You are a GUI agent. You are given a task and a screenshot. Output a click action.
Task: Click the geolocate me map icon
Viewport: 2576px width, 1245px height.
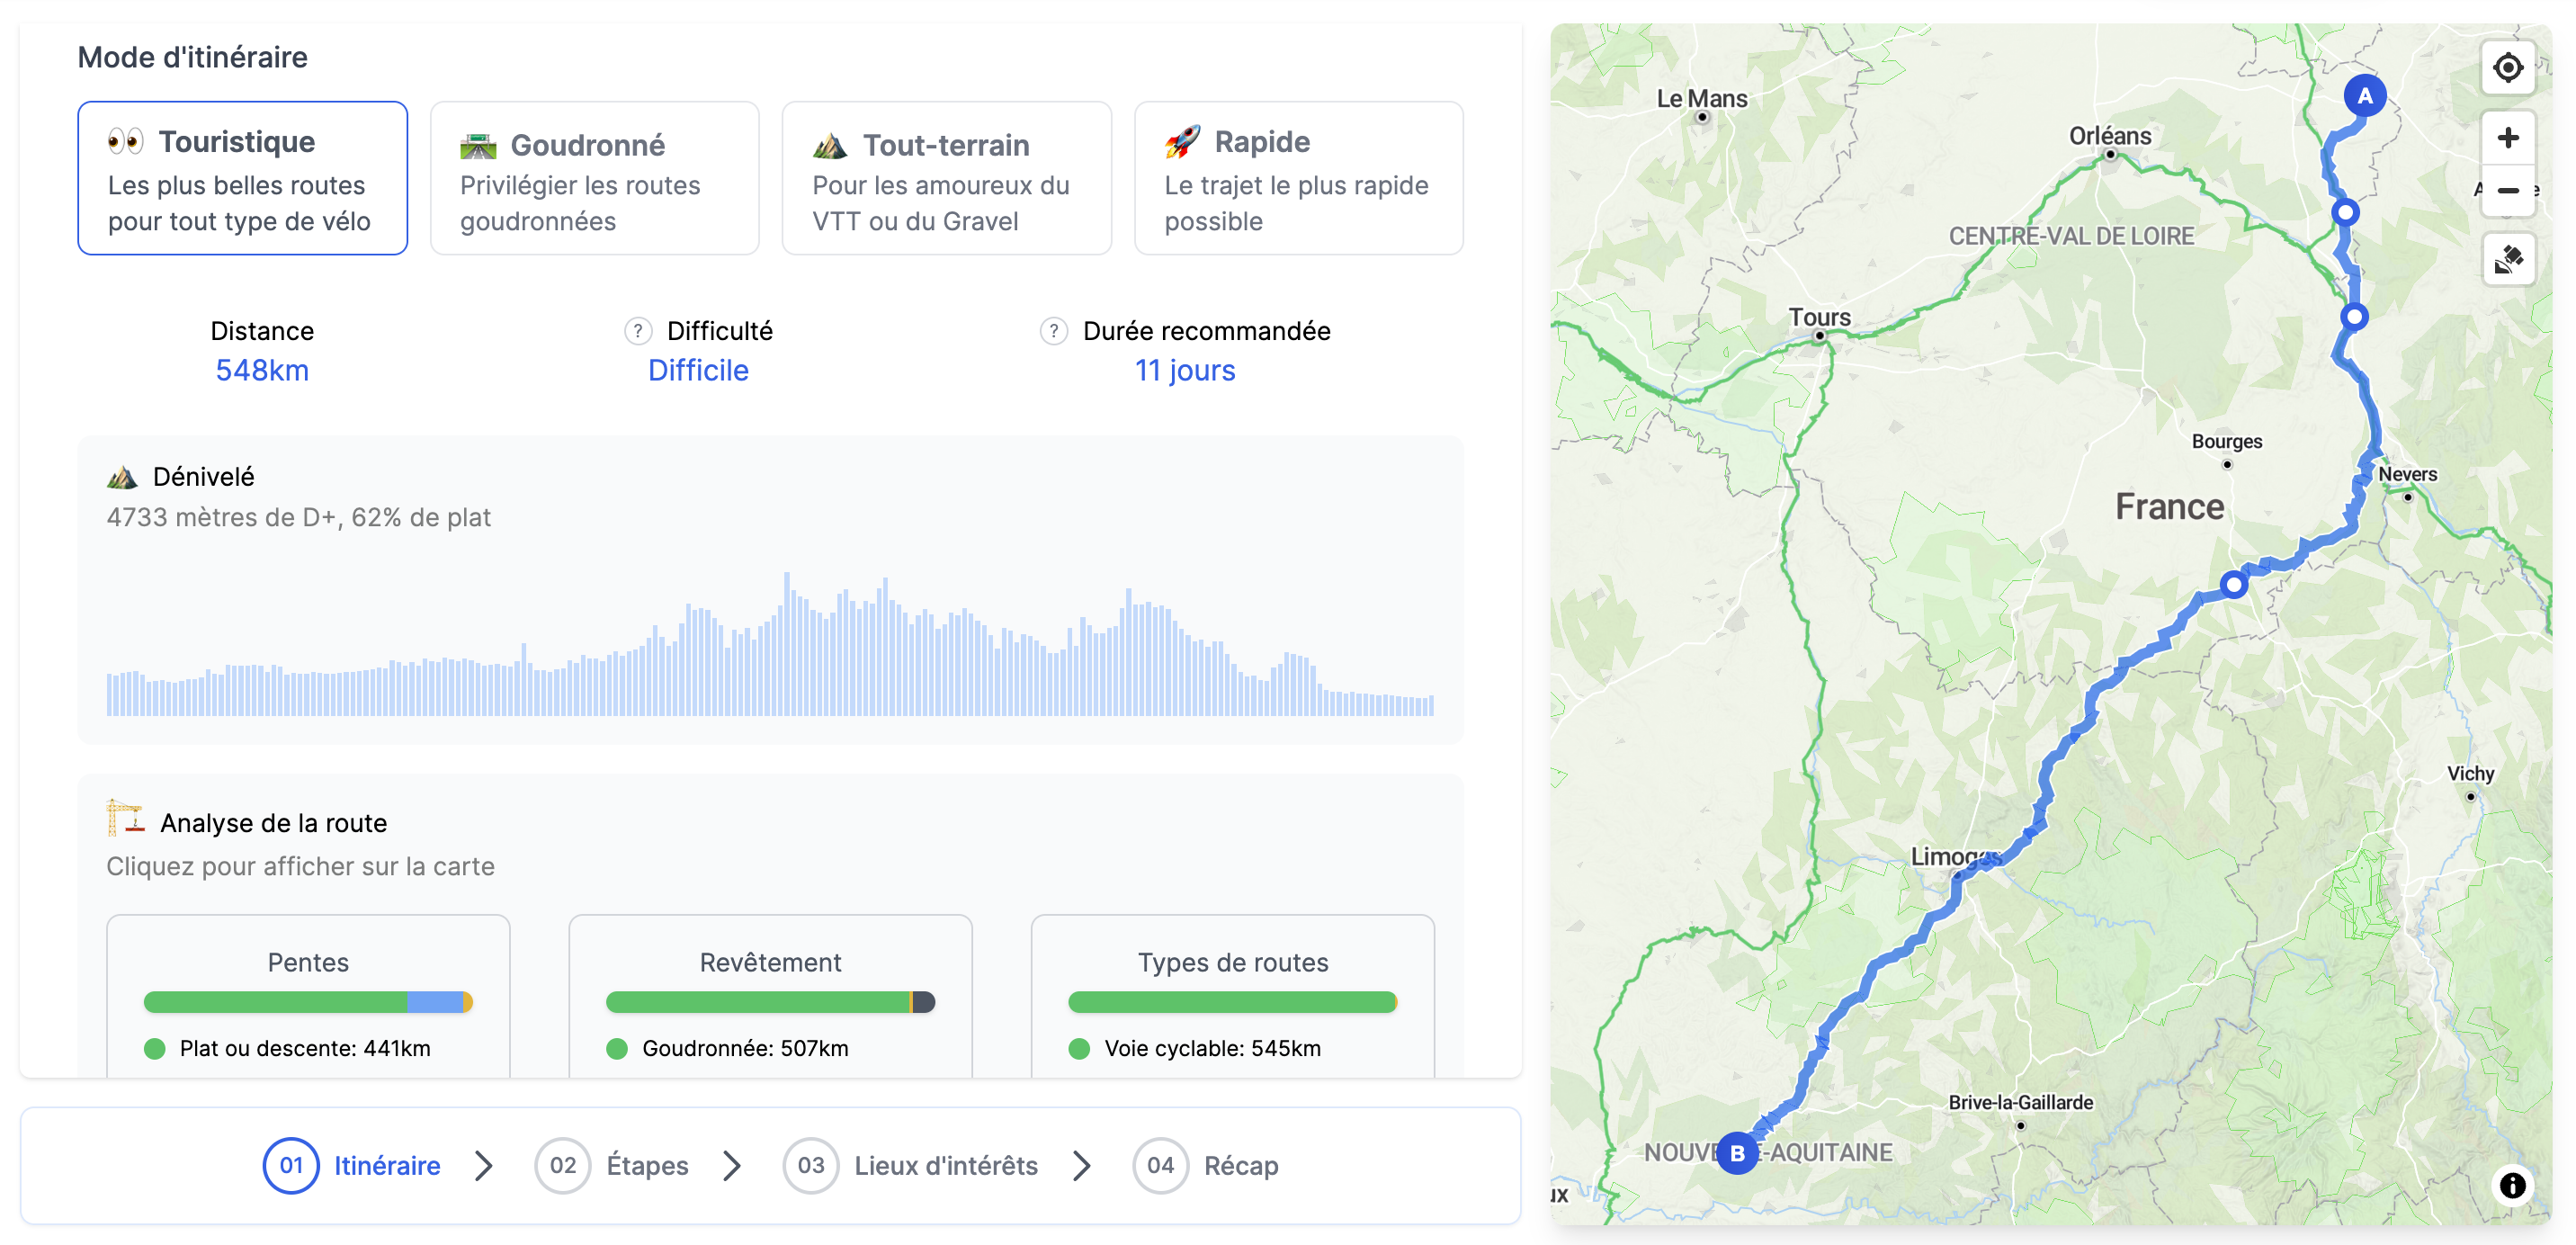click(x=2507, y=68)
